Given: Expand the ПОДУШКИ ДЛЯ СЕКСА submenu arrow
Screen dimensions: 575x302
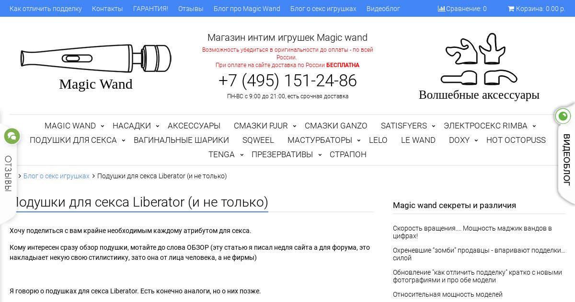Looking at the screenshot, I should pyautogui.click(x=123, y=140).
